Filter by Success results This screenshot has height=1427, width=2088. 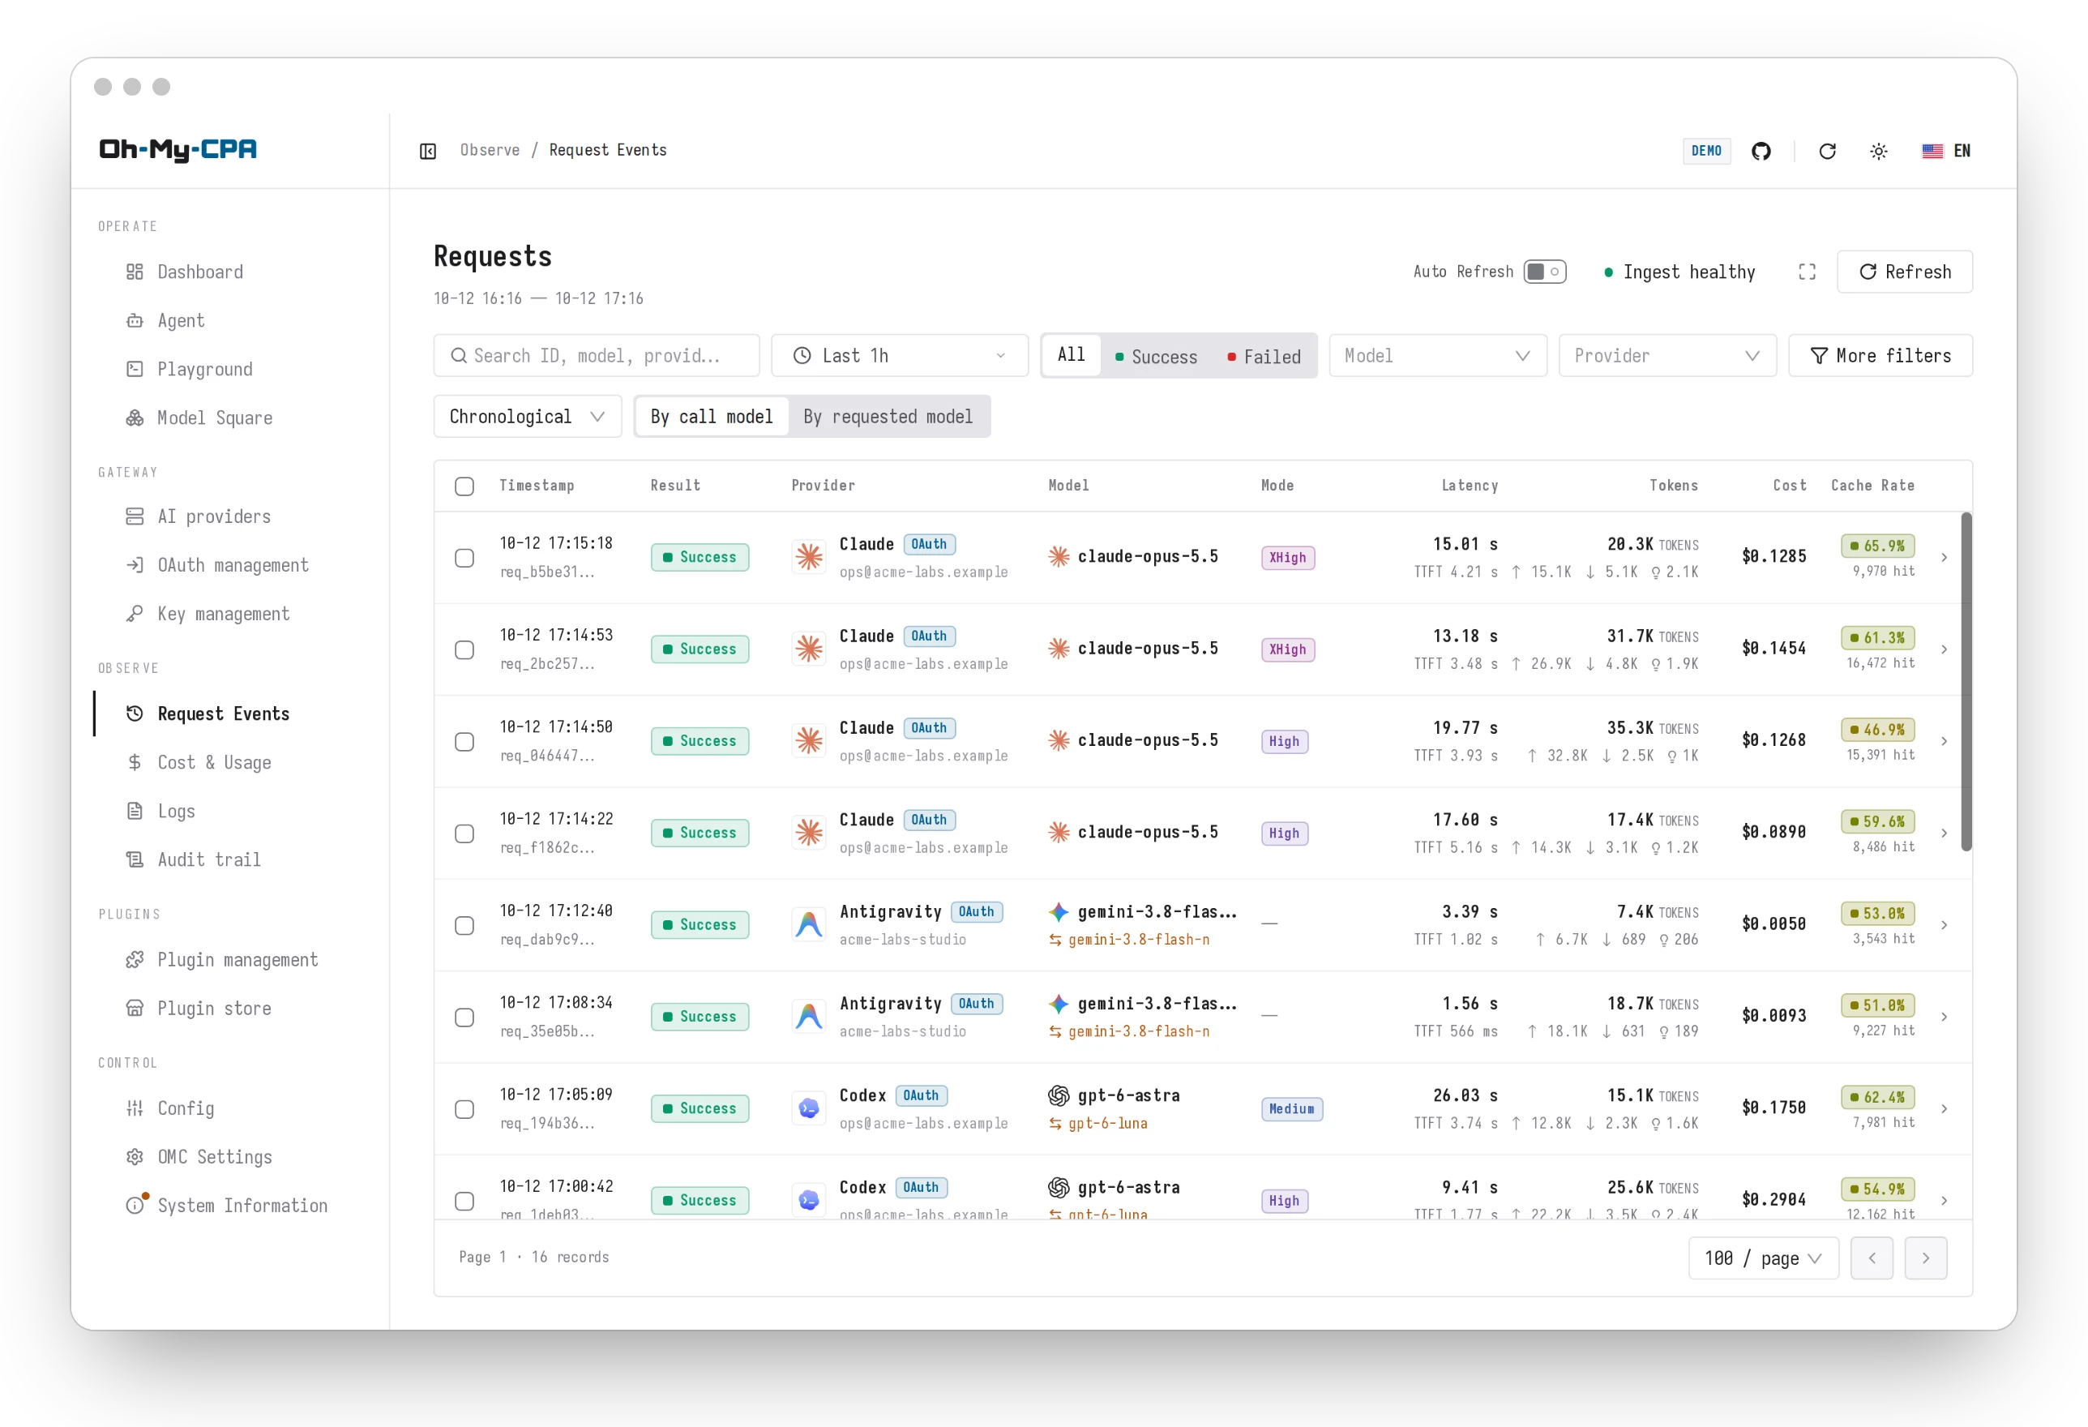[1157, 357]
